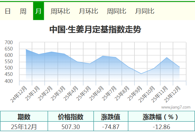This screenshot has width=195, height=133.
Task: Click the chart title 中国·生姜月定基指数走势
Action: [x=95, y=30]
